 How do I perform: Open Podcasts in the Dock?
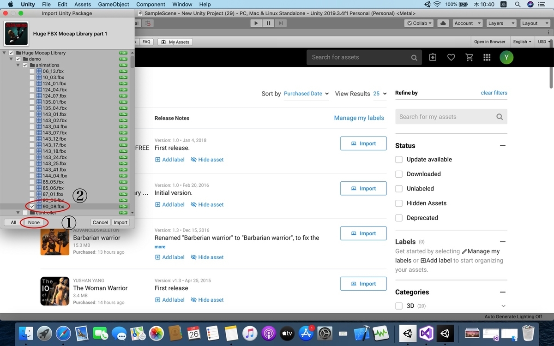point(269,333)
